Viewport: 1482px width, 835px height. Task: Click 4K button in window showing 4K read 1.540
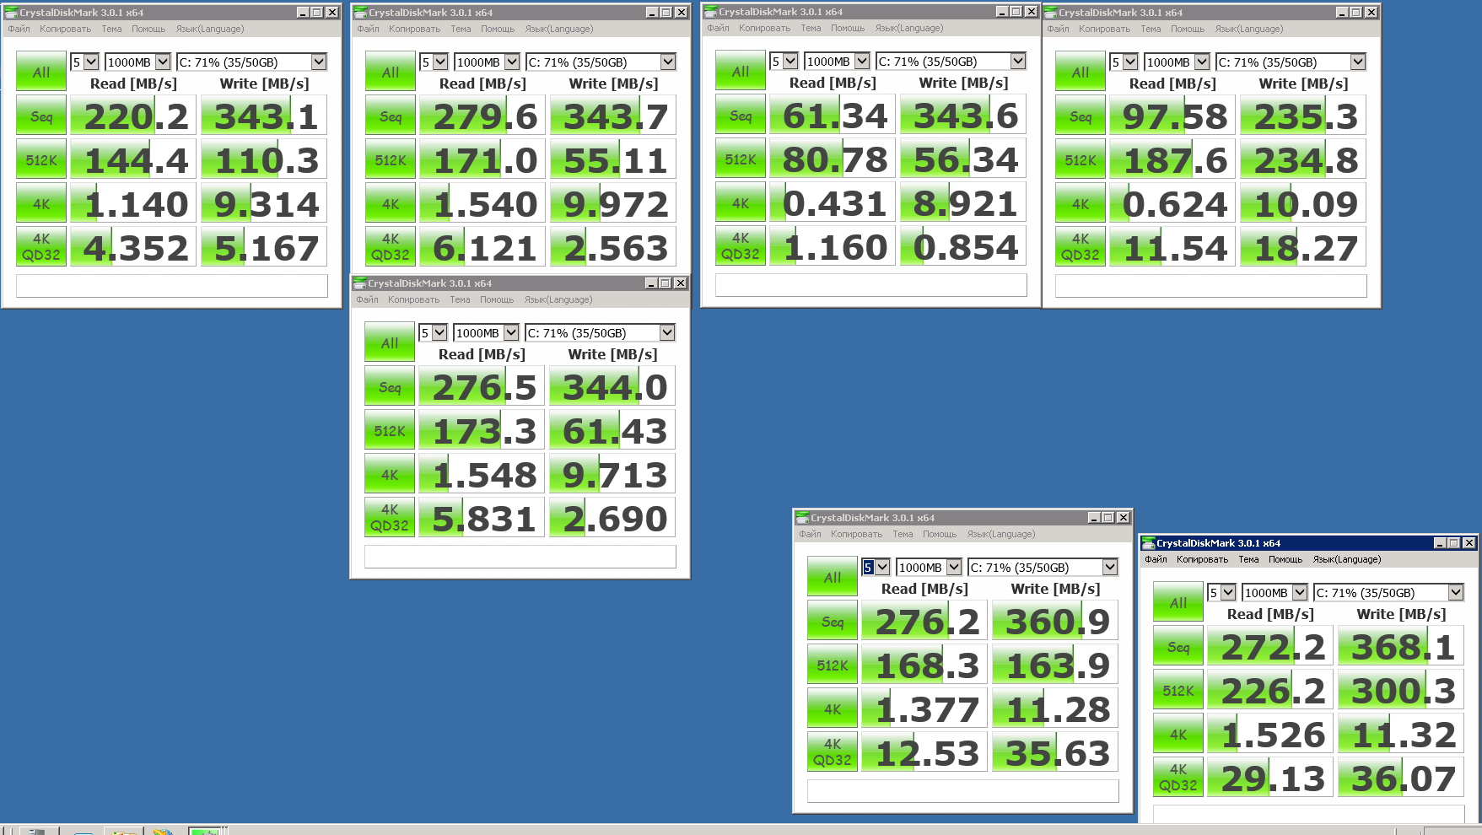(391, 204)
